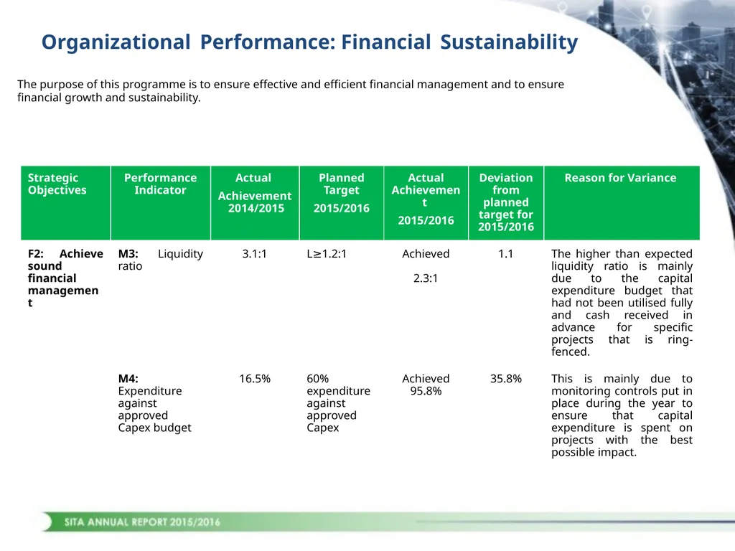Click the programme purpose paragraph
This screenshot has height=551, width=735.
click(291, 91)
